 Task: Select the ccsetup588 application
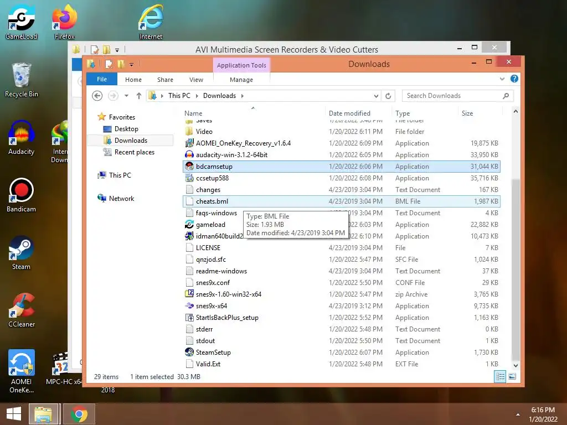[341, 178]
